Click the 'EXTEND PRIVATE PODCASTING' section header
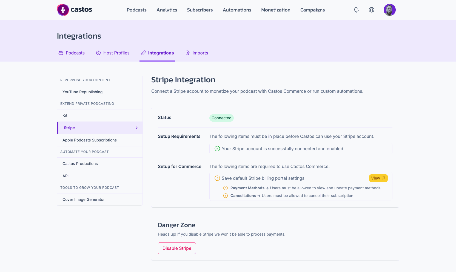The width and height of the screenshot is (456, 272). pos(87,104)
